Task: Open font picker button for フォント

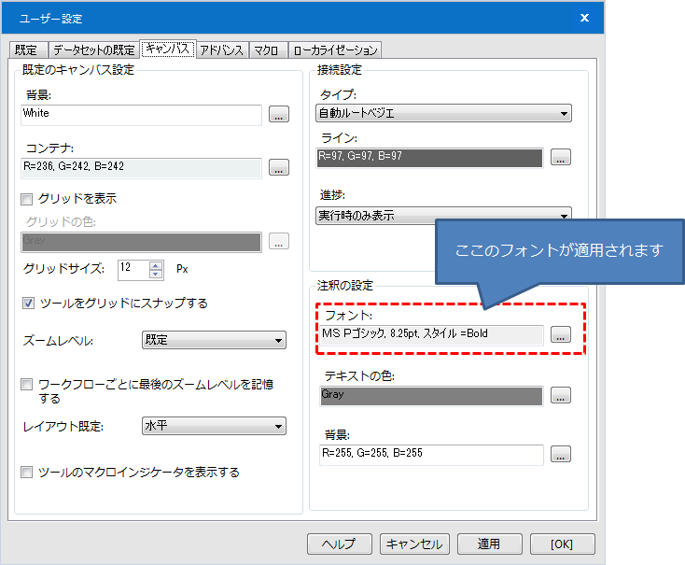Action: [561, 334]
